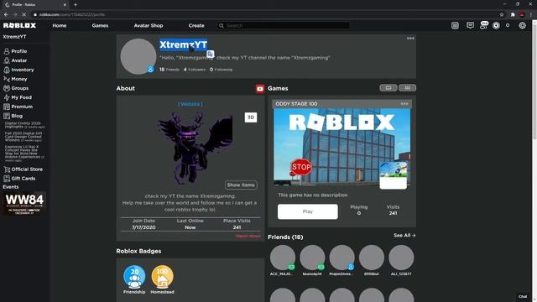Viewport: 537px width, 302px height.
Task: Open ODDY STAGE 100 three-dot menu
Action: click(404, 104)
